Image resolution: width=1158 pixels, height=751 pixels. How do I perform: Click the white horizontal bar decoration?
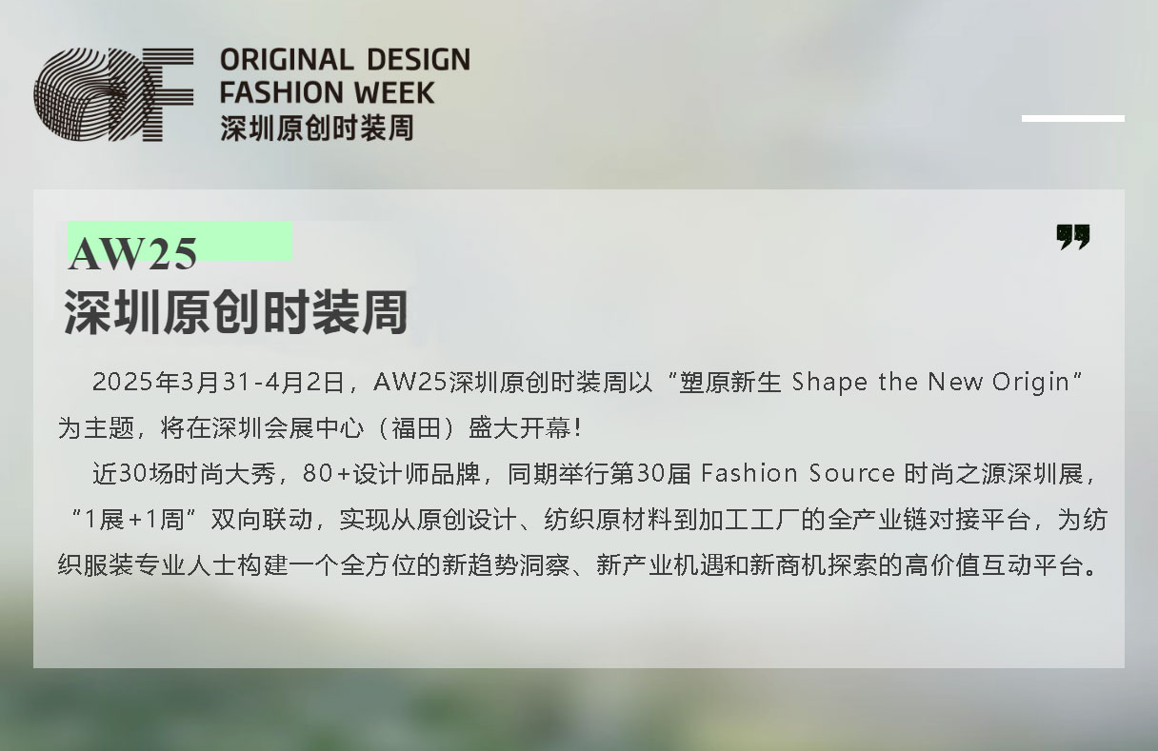point(1073,118)
